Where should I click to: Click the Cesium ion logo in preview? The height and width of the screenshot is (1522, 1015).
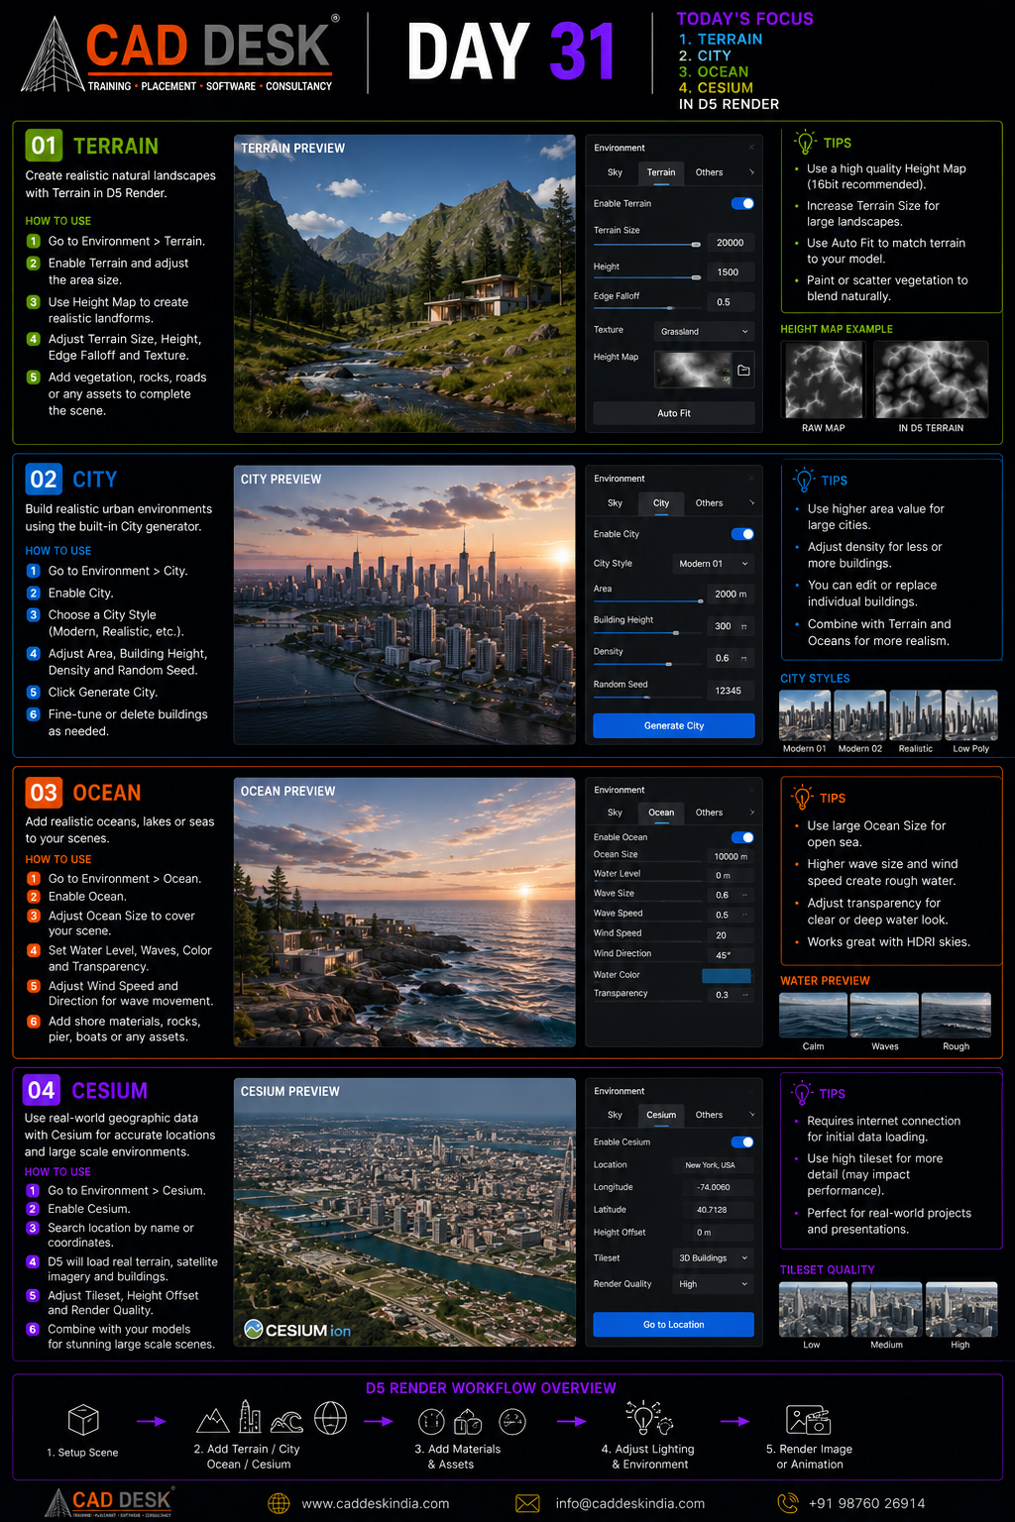point(297,1330)
